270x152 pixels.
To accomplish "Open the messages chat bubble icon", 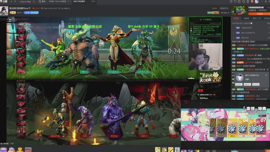I will pos(243,1).
